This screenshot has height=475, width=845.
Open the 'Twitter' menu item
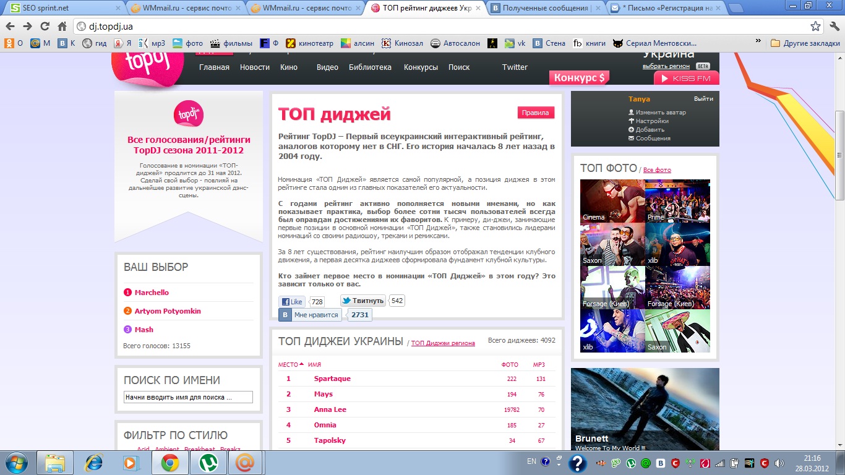point(515,67)
